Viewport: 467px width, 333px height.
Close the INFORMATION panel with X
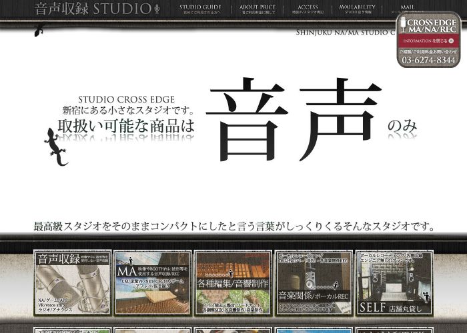[x=451, y=41]
